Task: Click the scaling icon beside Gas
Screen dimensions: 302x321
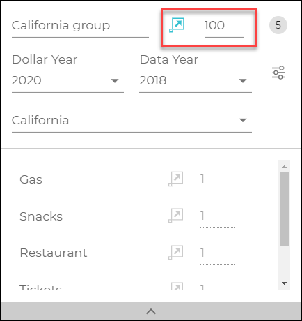Action: [176, 179]
